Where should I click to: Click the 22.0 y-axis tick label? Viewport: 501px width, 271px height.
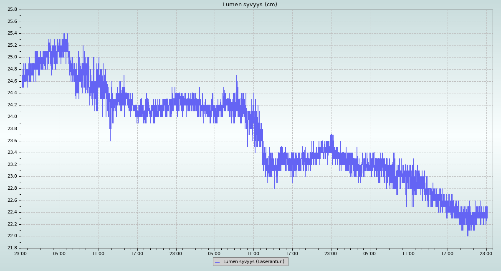coord(12,236)
